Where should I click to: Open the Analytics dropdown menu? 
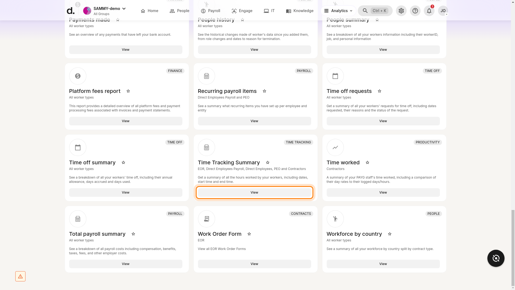(x=338, y=11)
